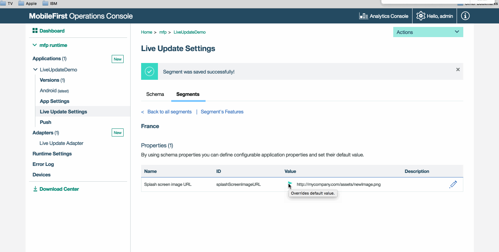Open Live Update Settings in sidebar
The height and width of the screenshot is (252, 499).
tap(63, 112)
